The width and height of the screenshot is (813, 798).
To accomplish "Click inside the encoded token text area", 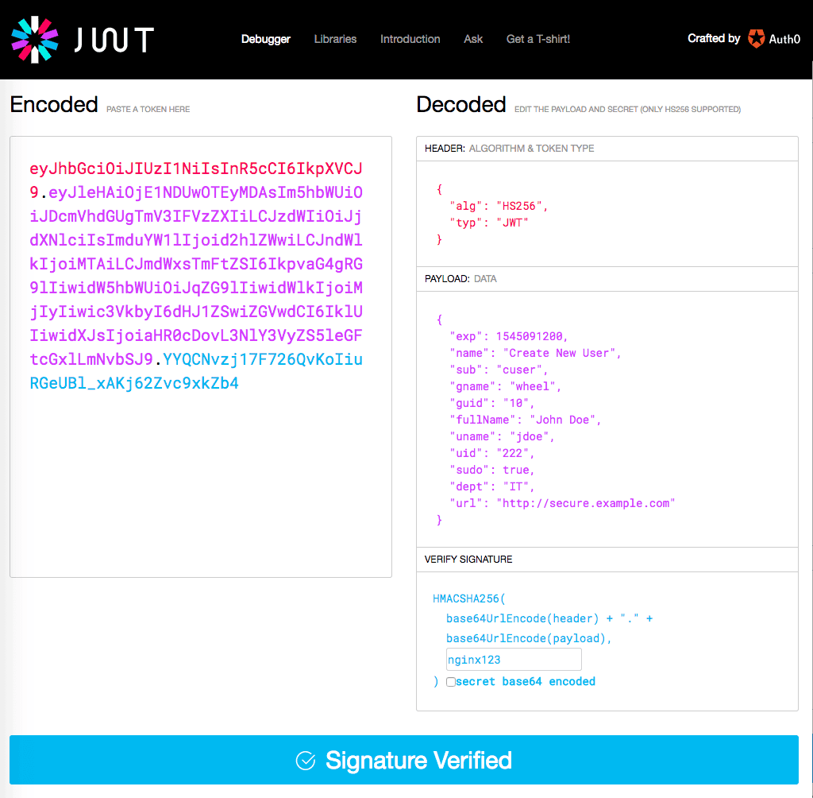I will click(200, 477).
